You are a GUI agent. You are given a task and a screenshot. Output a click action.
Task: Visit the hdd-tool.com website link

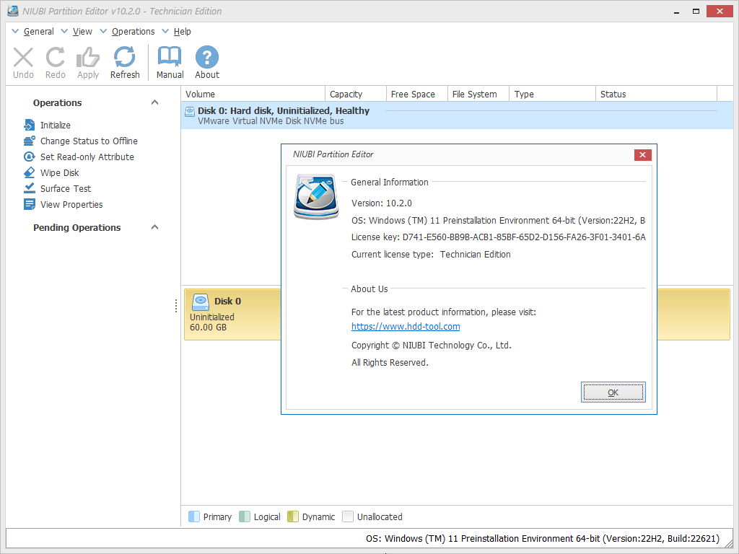tap(406, 327)
